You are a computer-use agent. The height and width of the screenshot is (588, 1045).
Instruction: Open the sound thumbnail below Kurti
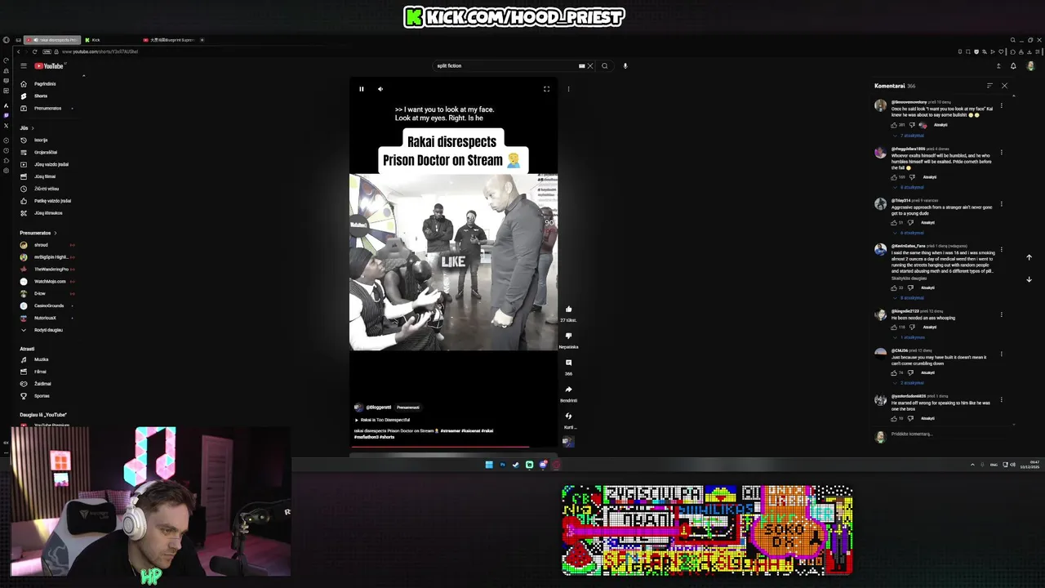click(568, 442)
